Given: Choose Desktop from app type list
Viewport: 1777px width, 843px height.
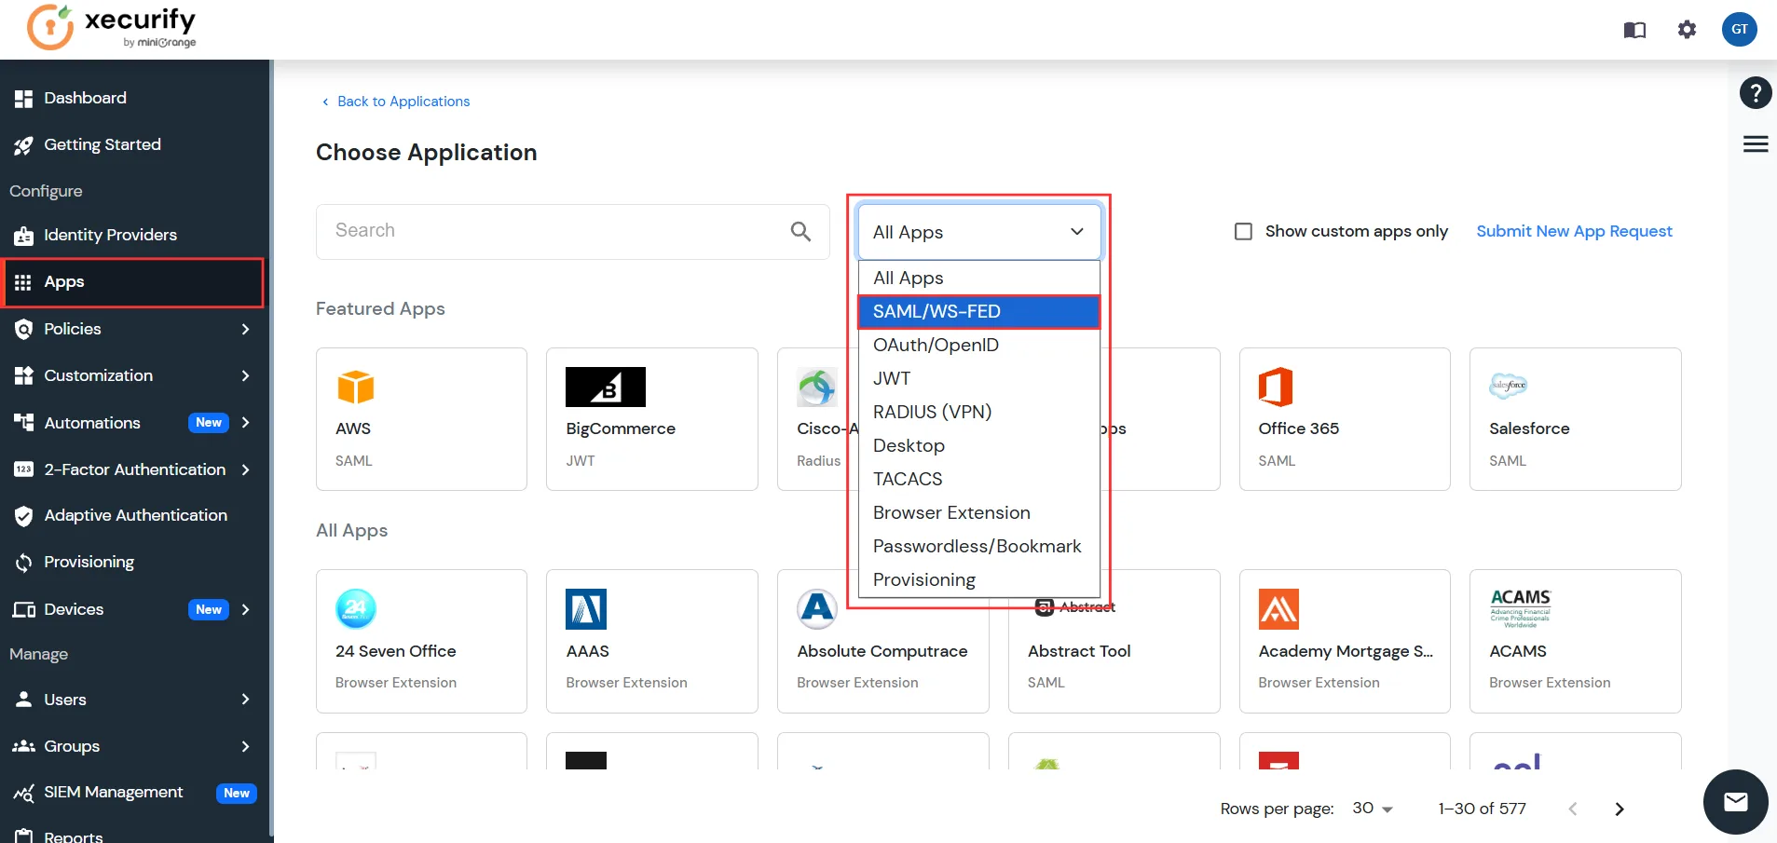Looking at the screenshot, I should 978,445.
